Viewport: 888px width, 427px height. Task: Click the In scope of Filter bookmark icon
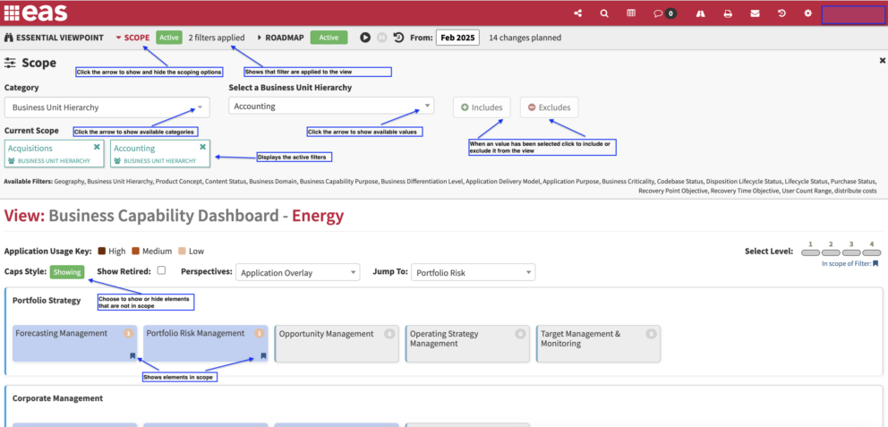[x=875, y=263]
